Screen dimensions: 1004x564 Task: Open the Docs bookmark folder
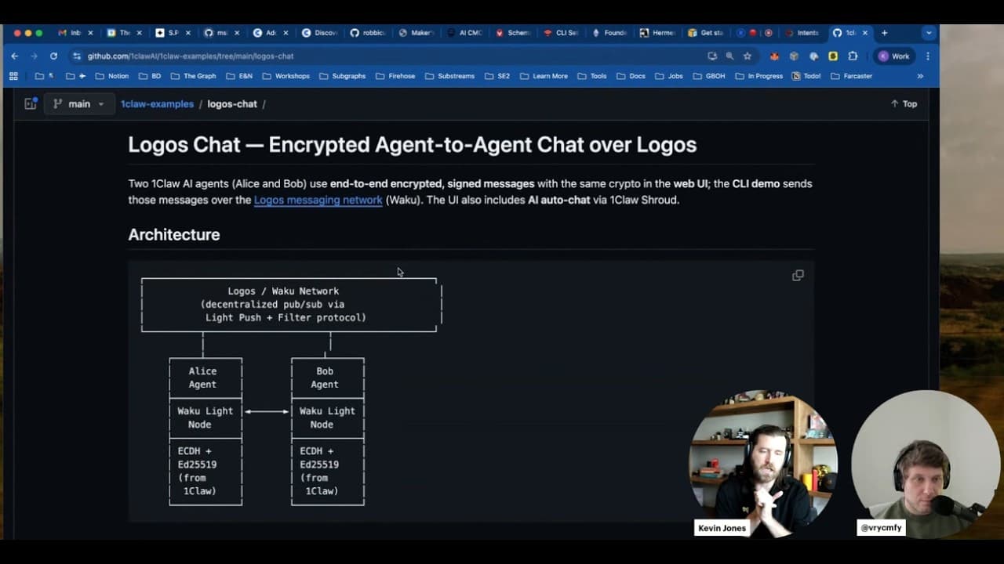(x=631, y=76)
